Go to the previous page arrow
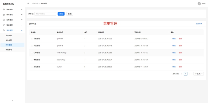 coord(181,74)
